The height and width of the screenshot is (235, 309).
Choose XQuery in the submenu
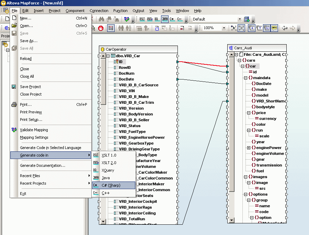pyautogui.click(x=114, y=170)
